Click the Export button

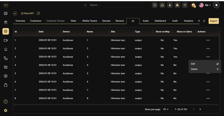(x=214, y=21)
